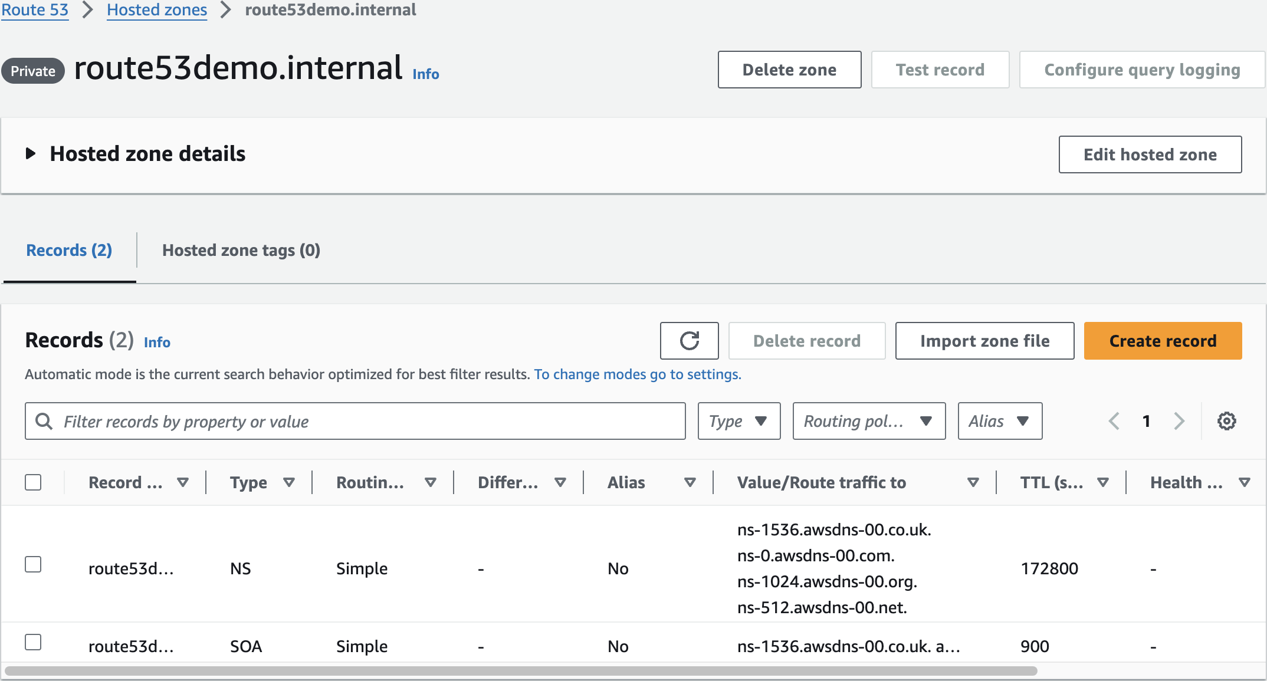
Task: Select the Records (2) tab
Action: (x=69, y=250)
